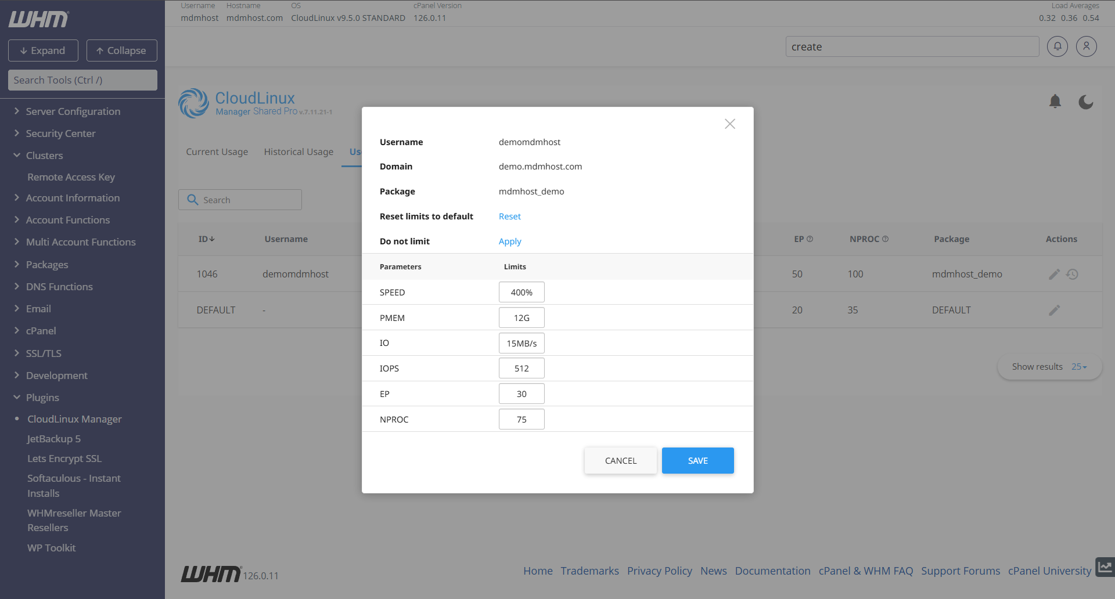Viewport: 1115px width, 599px height.
Task: Open JetBackup 5 plugin
Action: pyautogui.click(x=54, y=438)
